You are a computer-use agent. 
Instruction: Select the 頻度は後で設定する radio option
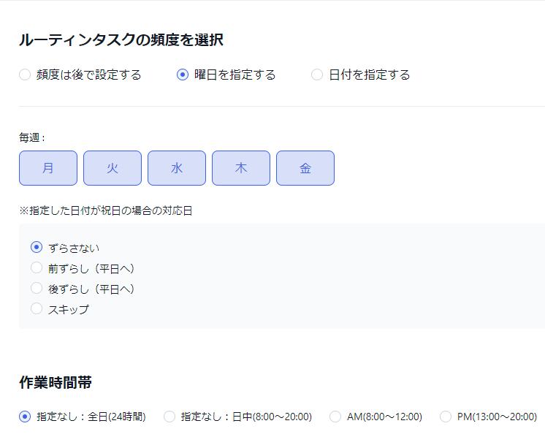(x=25, y=75)
